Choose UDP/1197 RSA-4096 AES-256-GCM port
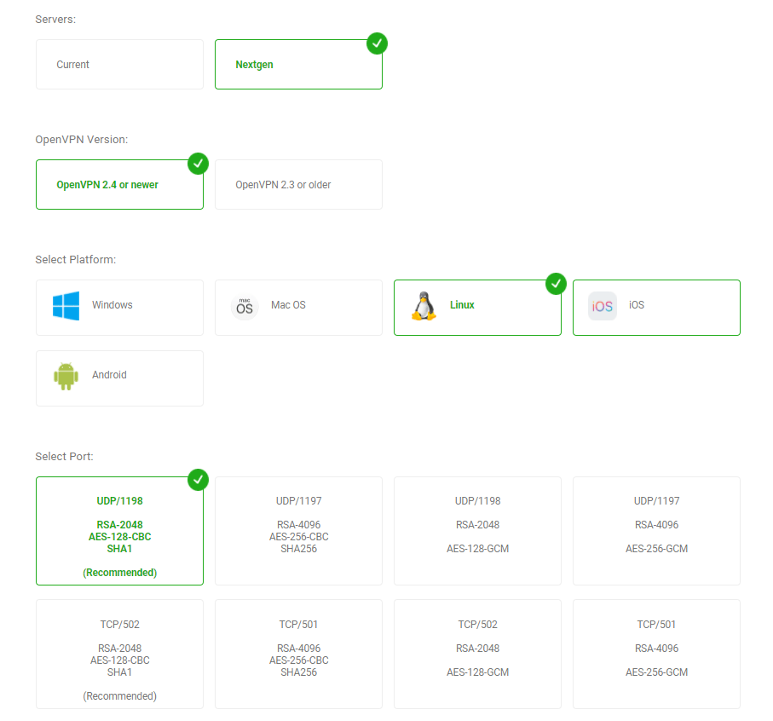This screenshot has width=773, height=721. point(656,531)
